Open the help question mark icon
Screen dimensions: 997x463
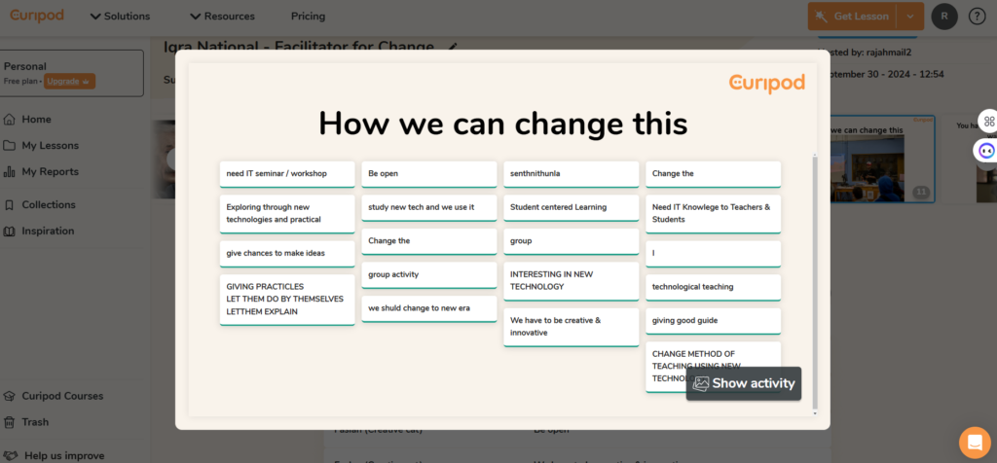(x=978, y=17)
